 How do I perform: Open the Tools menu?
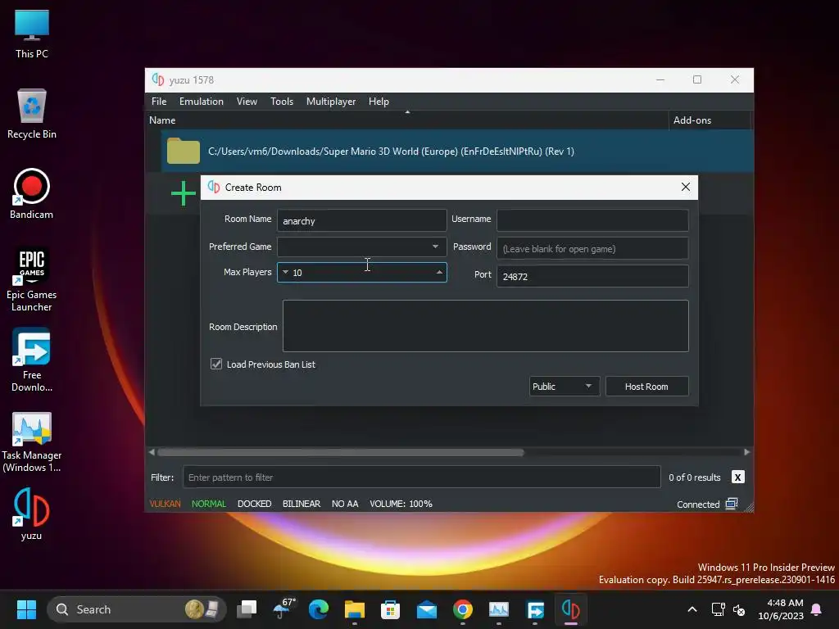[x=282, y=101]
